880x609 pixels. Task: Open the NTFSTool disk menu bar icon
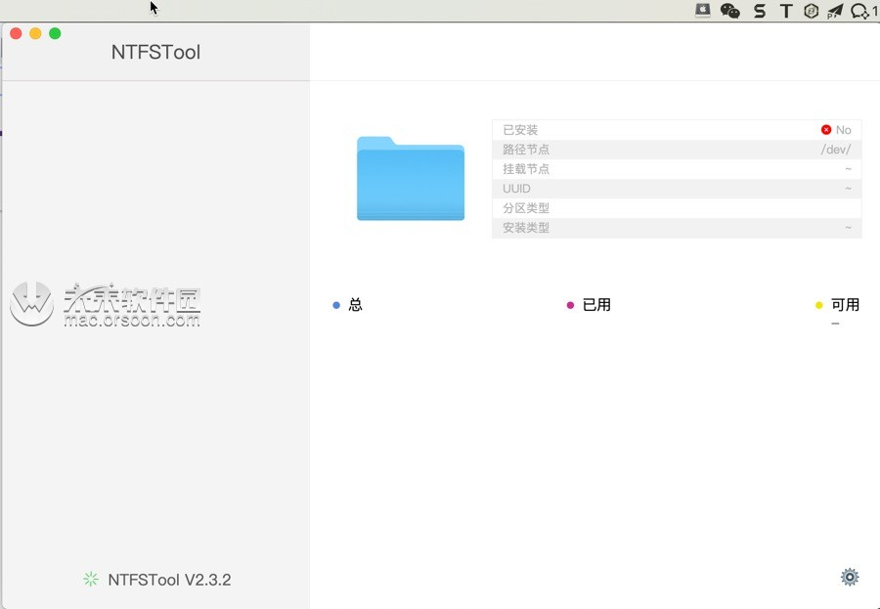click(703, 10)
